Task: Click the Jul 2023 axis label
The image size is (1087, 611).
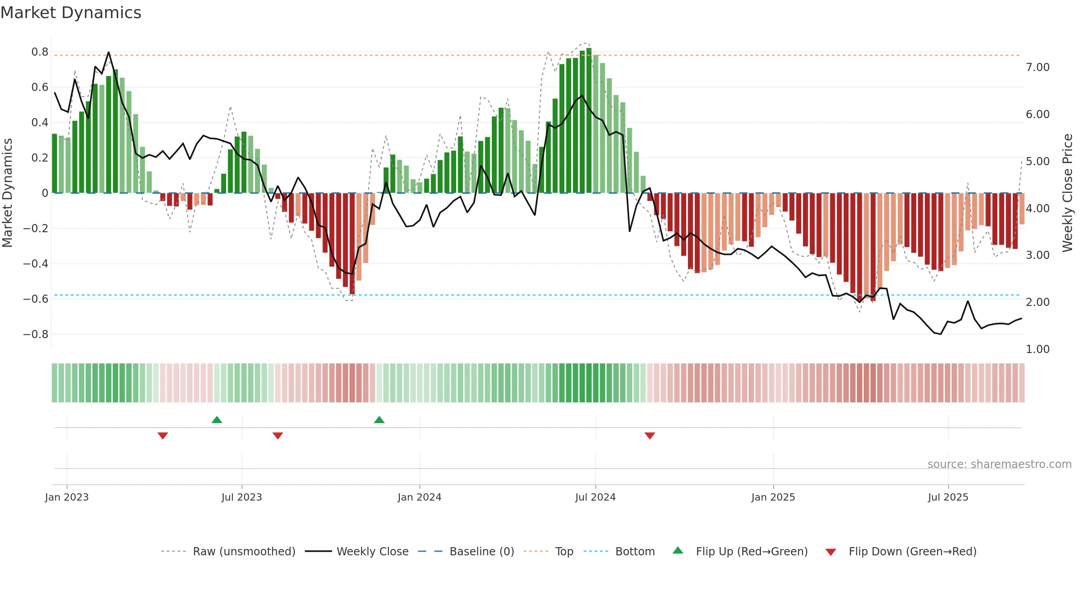Action: click(242, 497)
